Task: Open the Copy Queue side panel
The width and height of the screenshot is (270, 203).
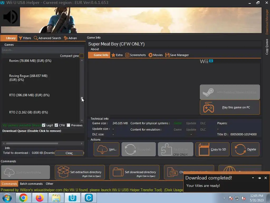Action: pos(267,47)
